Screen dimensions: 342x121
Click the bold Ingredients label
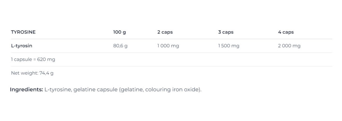[x=26, y=89]
